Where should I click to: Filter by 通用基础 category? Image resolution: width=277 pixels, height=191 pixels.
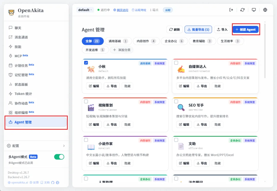coord(118,41)
